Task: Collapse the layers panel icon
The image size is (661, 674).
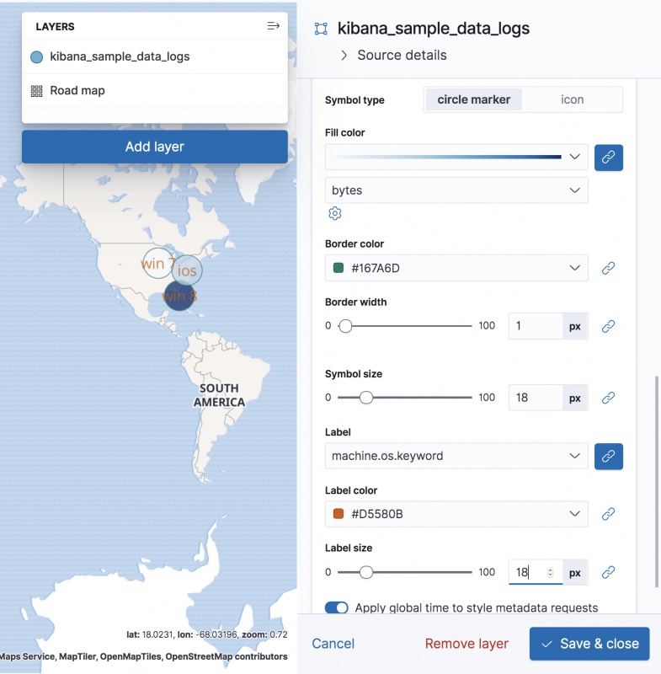Action: point(273,26)
